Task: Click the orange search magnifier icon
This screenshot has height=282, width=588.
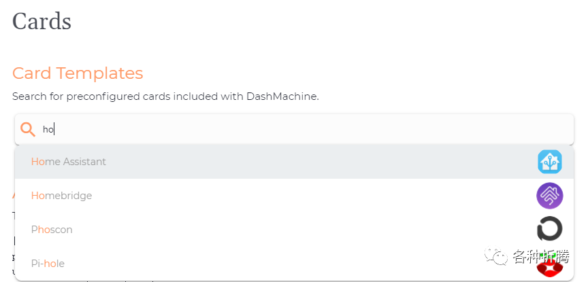Action: [28, 130]
